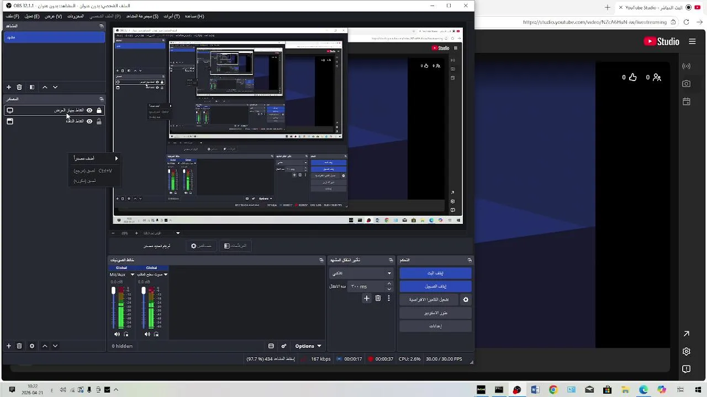This screenshot has width=707, height=397.
Task: Open virtual camera settings gear
Action: pyautogui.click(x=466, y=299)
